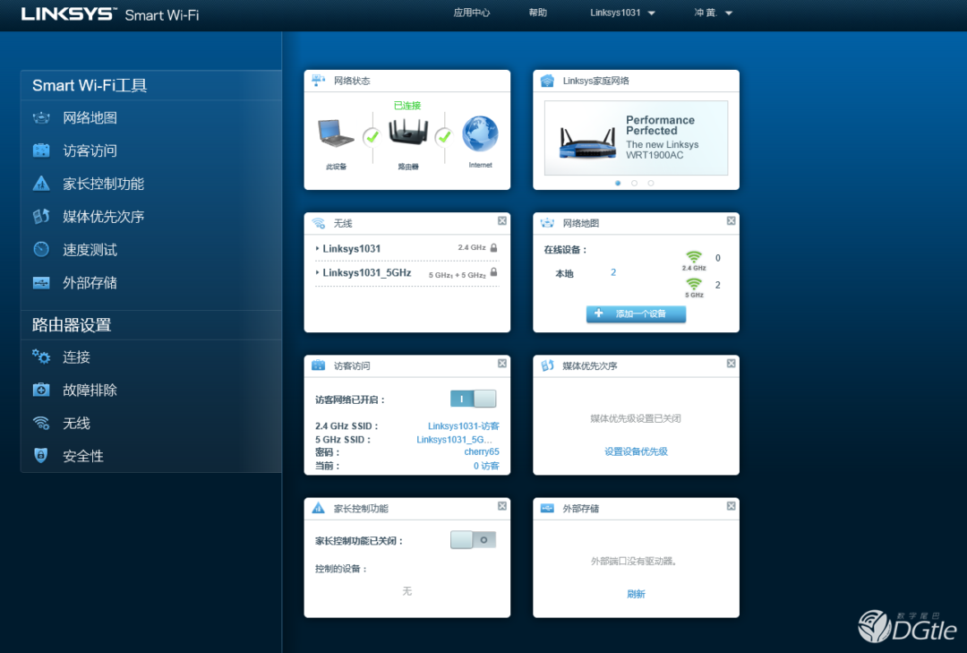
Task: Select the first banner carousel dot
Action: pyautogui.click(x=618, y=184)
